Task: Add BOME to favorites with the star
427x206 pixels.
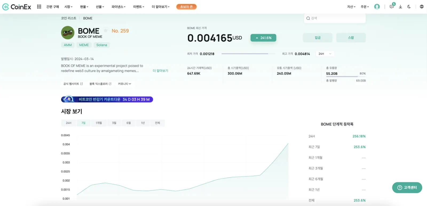Action: click(106, 30)
